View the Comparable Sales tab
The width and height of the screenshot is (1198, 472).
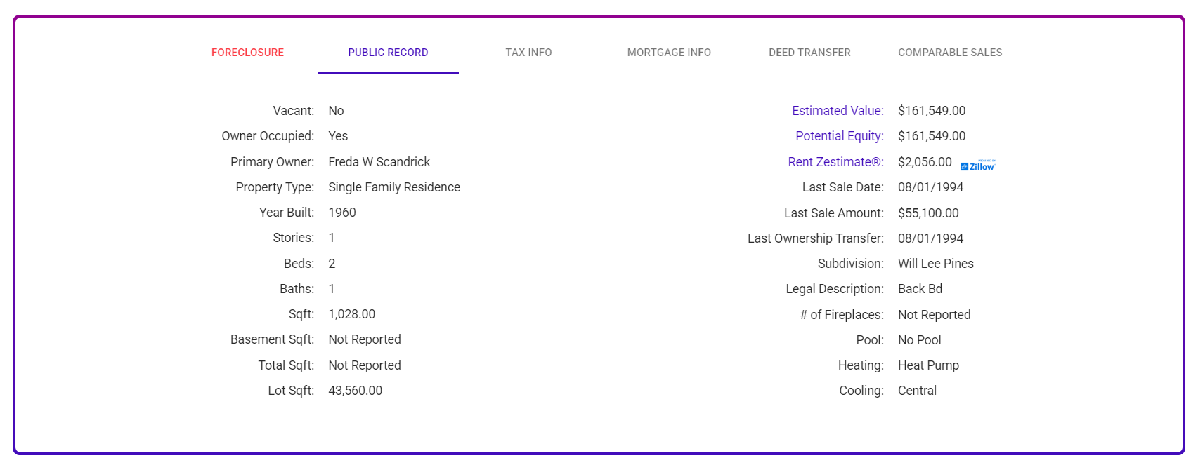[x=950, y=53]
